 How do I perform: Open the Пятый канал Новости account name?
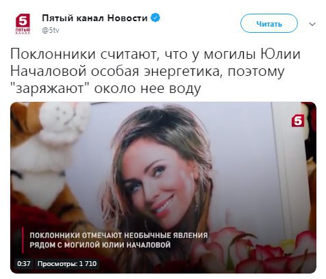click(95, 18)
